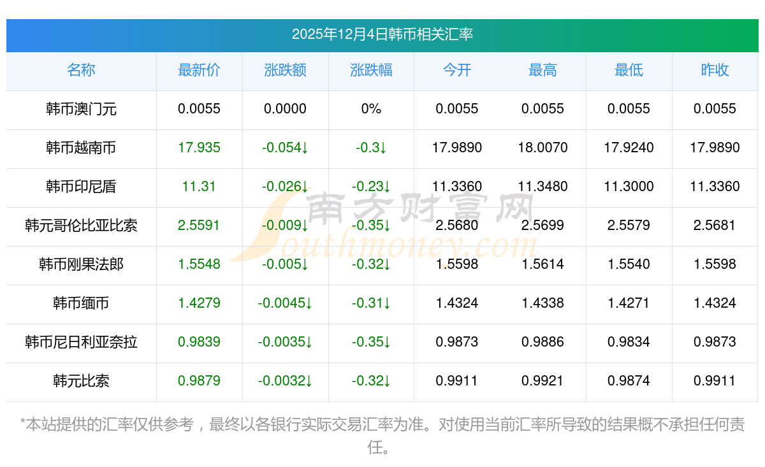Click latest price 2.5591
Image resolution: width=765 pixels, height=467 pixels.
point(199,226)
